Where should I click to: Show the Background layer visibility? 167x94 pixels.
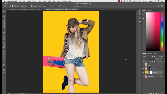143,77
